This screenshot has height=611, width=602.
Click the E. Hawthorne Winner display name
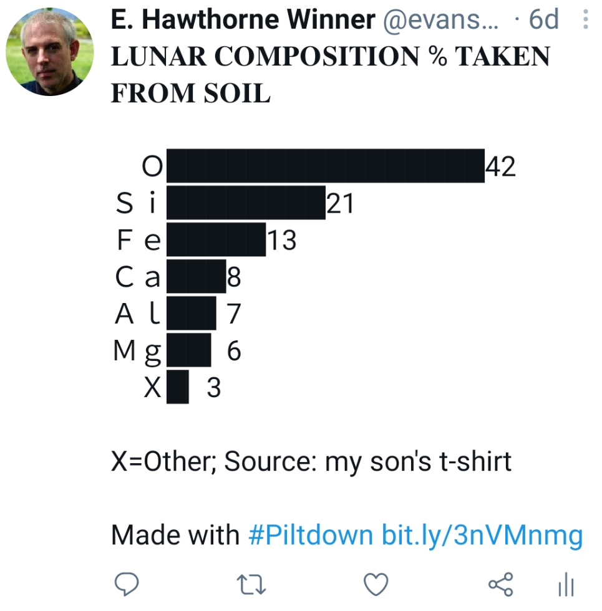coord(243,19)
